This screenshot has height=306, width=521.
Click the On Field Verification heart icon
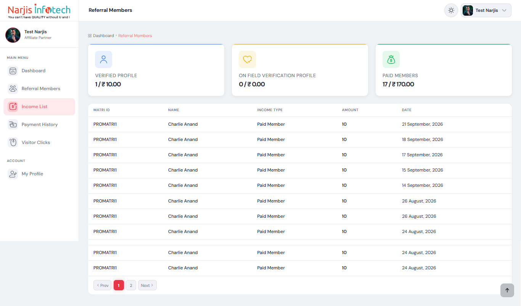[248, 59]
